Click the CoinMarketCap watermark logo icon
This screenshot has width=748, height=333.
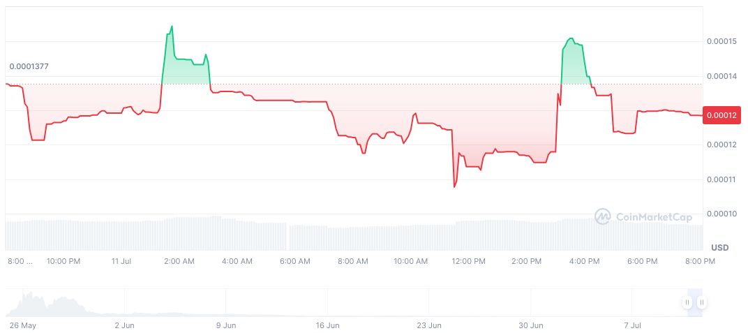point(603,217)
